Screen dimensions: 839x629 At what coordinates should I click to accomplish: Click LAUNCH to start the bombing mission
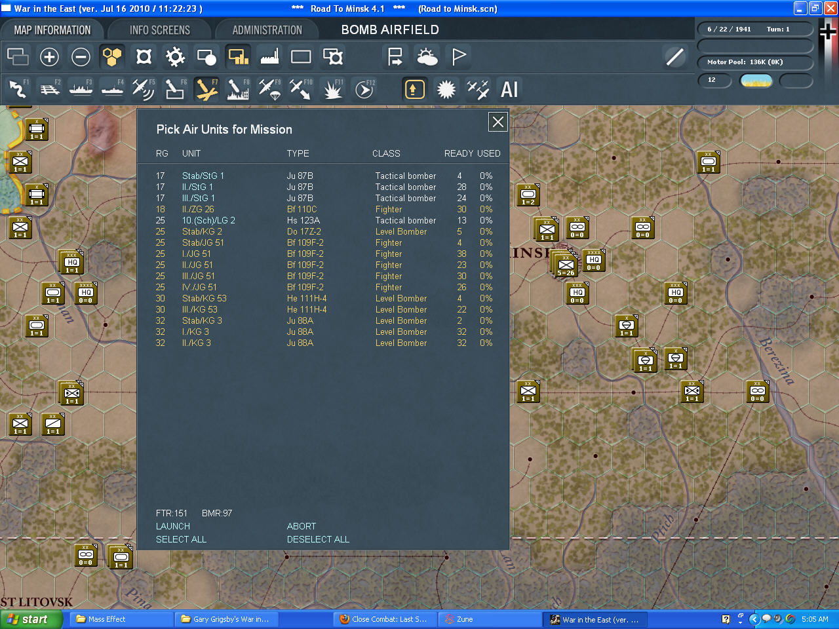[x=172, y=525]
